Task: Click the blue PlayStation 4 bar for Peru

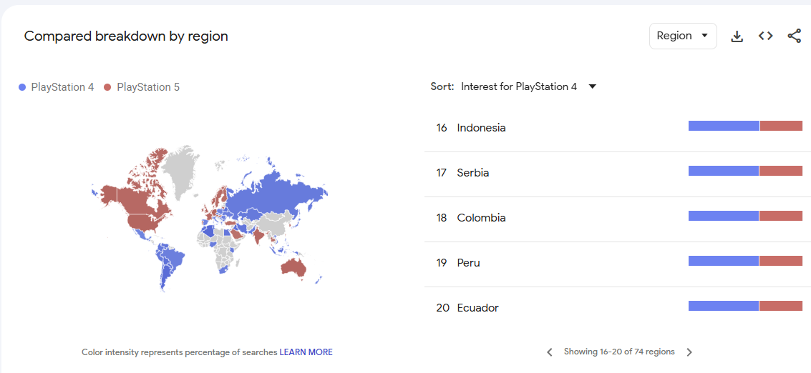Action: [723, 261]
